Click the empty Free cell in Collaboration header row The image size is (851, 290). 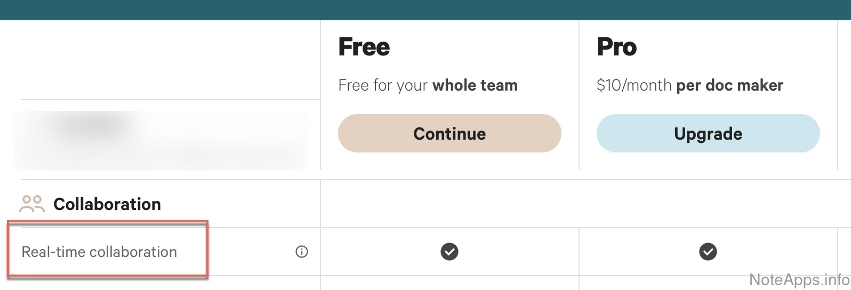pos(449,204)
